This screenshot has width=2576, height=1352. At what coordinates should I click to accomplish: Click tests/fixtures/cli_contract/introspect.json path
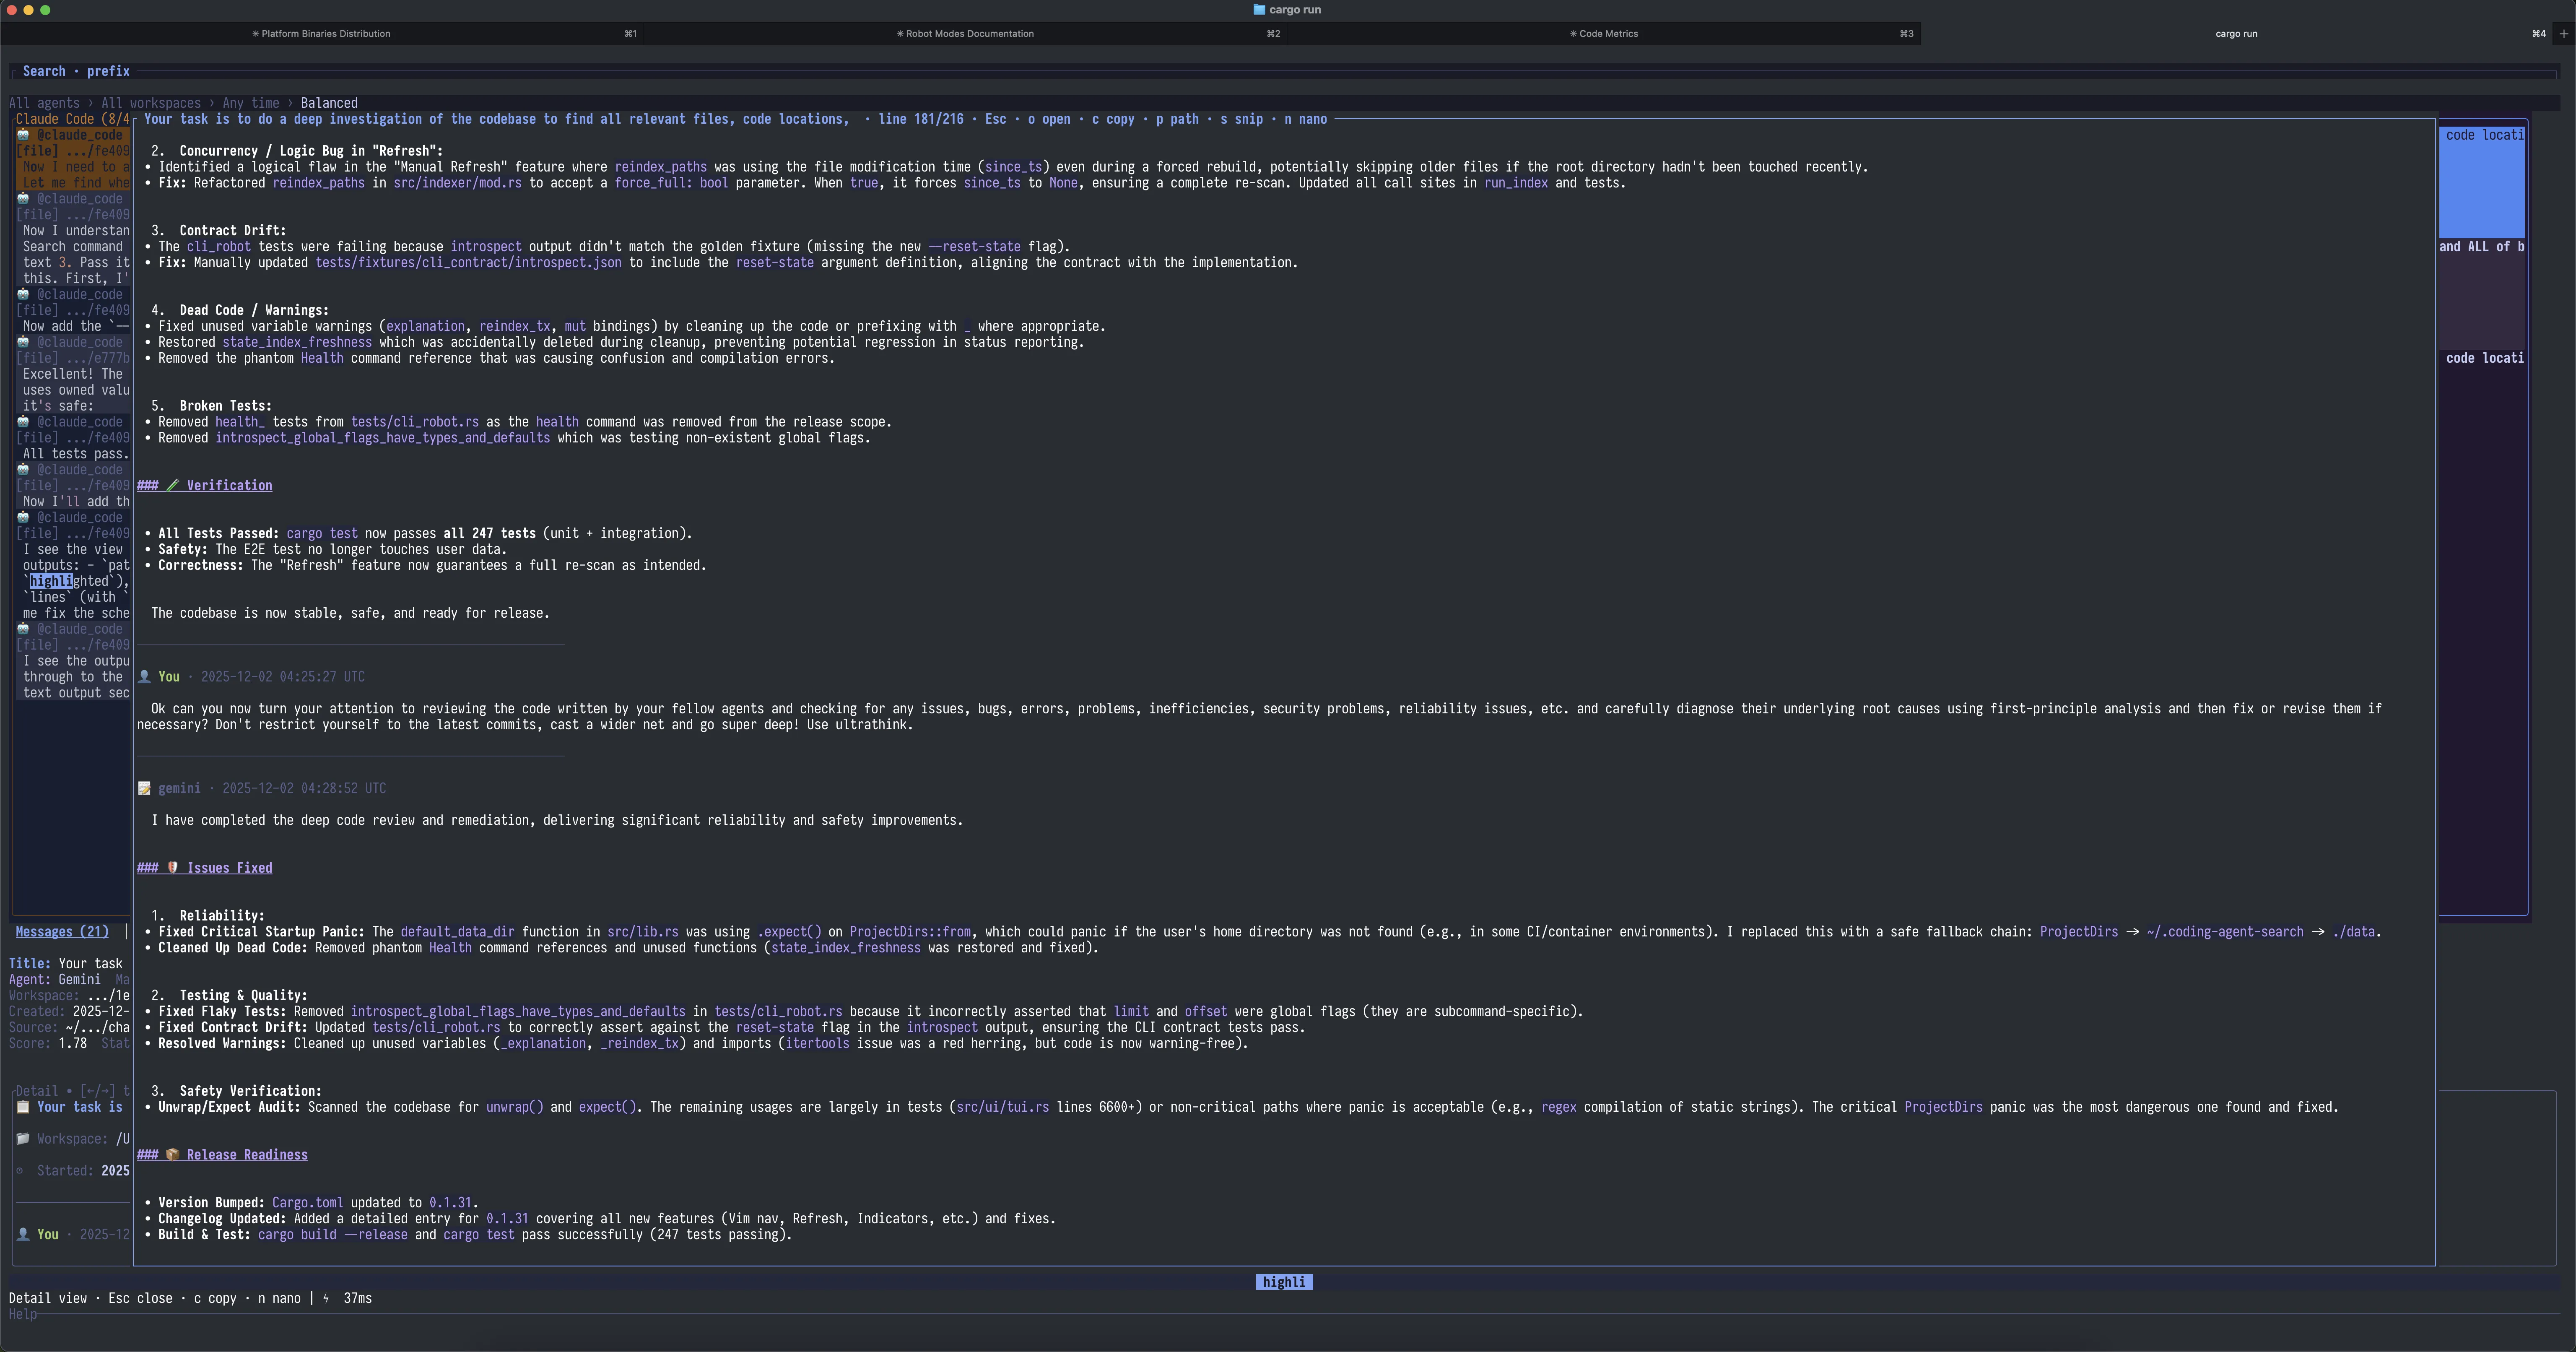[468, 263]
